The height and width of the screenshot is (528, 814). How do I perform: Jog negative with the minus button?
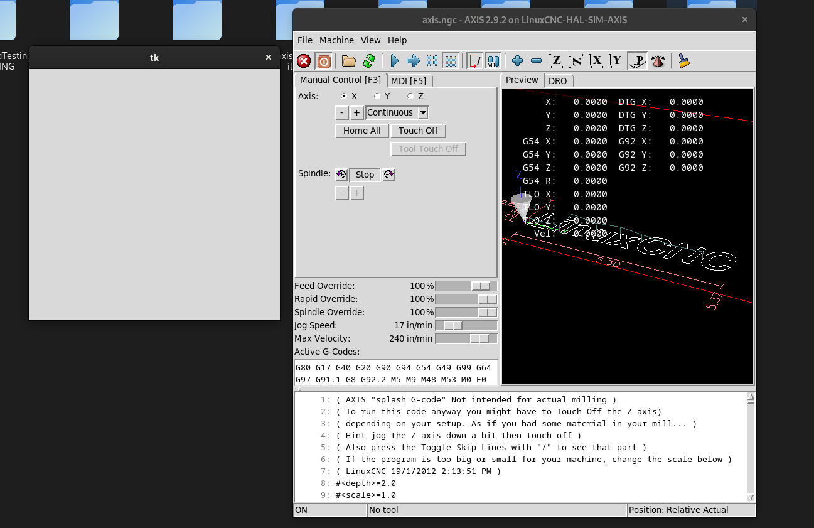pyautogui.click(x=341, y=112)
